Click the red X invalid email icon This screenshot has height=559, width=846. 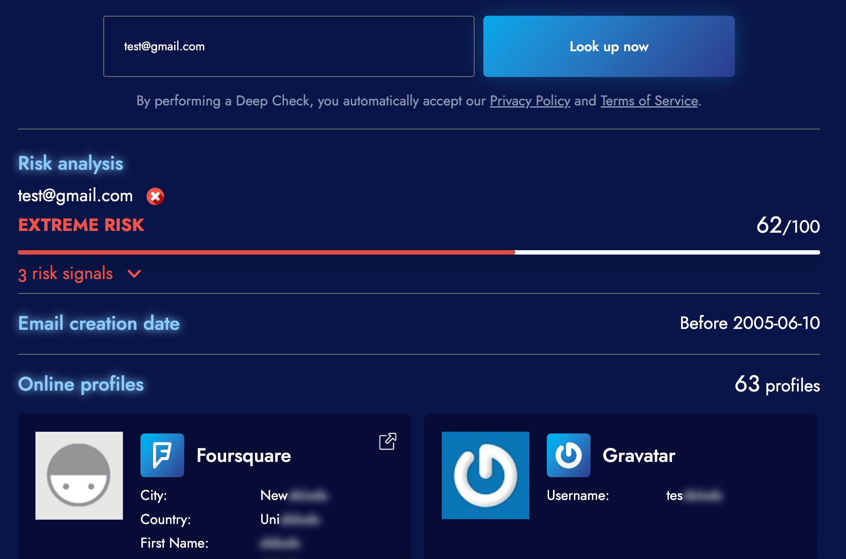pos(155,196)
